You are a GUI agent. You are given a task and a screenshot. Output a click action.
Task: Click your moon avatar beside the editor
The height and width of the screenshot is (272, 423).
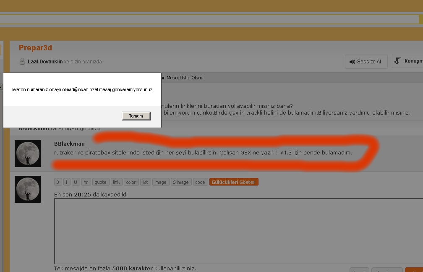[x=28, y=189]
